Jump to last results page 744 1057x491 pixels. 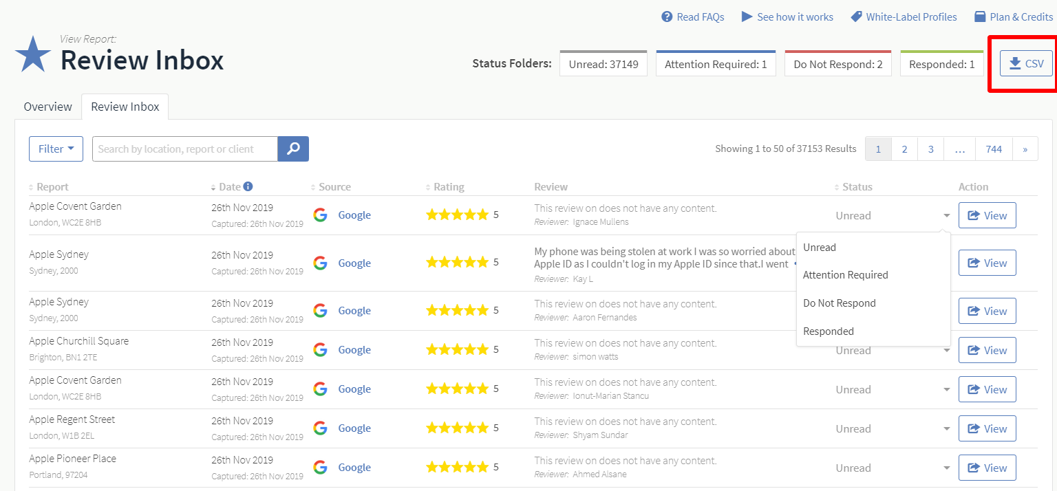click(994, 149)
